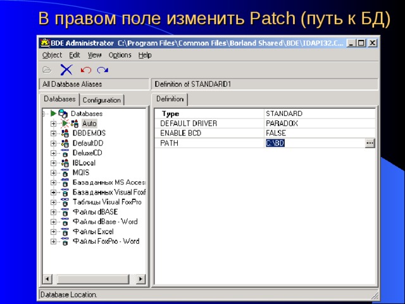Expand the Auto alias node
The width and height of the screenshot is (405, 304).
(53, 123)
